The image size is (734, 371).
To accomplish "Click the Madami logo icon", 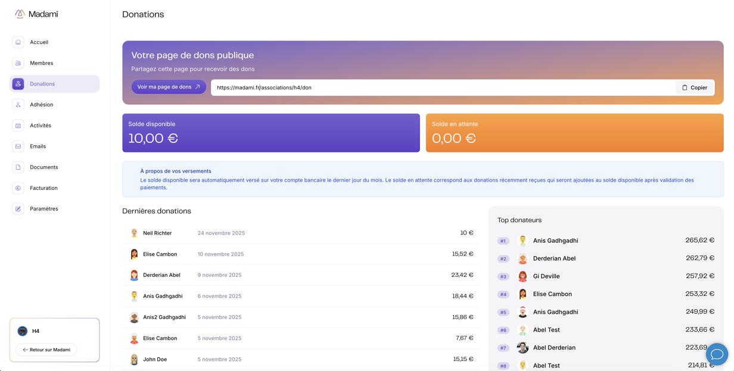I will [x=20, y=14].
